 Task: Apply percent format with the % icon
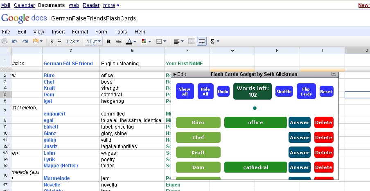click(59, 41)
